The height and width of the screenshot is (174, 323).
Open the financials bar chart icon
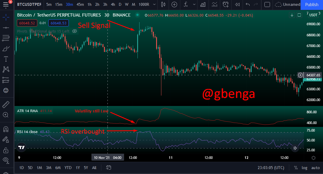(203, 5)
